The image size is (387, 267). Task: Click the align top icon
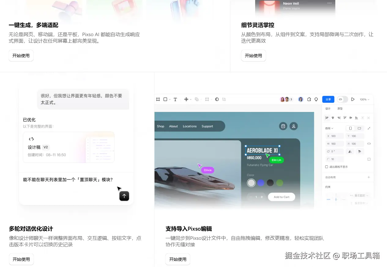[x=345, y=118]
